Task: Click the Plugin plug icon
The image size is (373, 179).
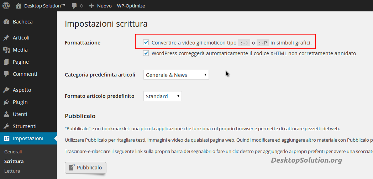Action: pos(6,102)
